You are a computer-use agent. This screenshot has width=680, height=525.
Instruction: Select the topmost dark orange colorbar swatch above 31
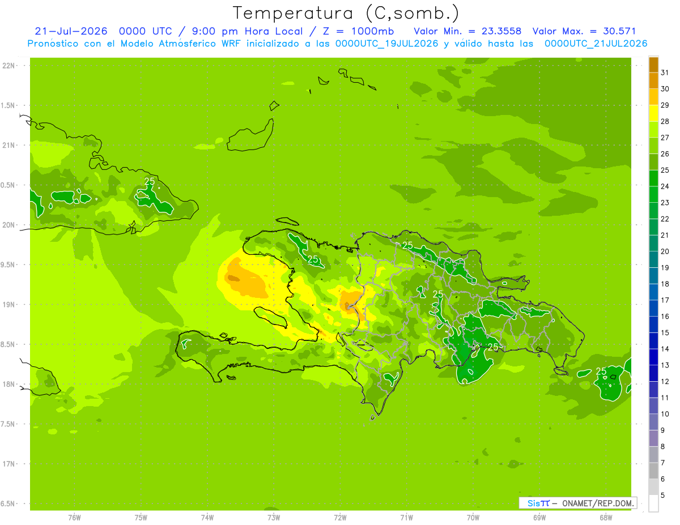pos(653,65)
